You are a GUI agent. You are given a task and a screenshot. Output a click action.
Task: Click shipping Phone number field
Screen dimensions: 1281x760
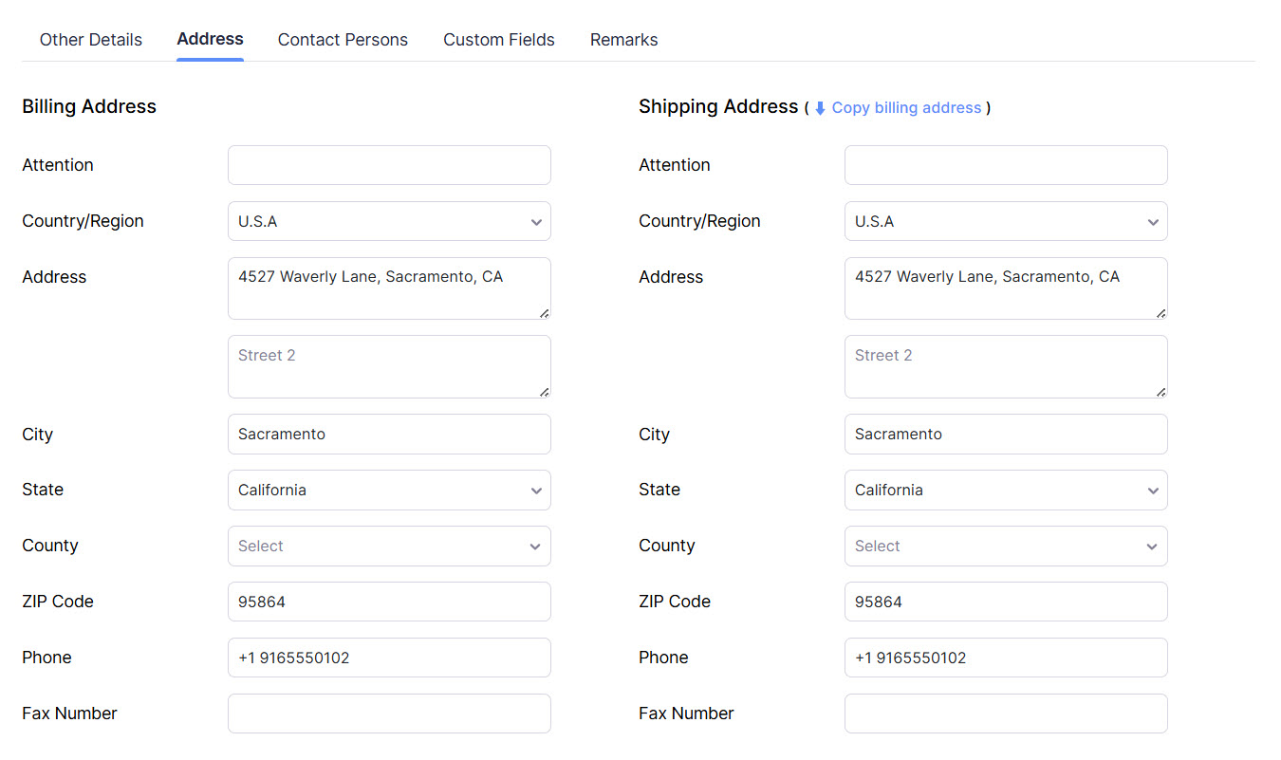click(1006, 658)
